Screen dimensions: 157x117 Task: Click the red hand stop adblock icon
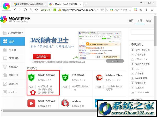[65, 103]
